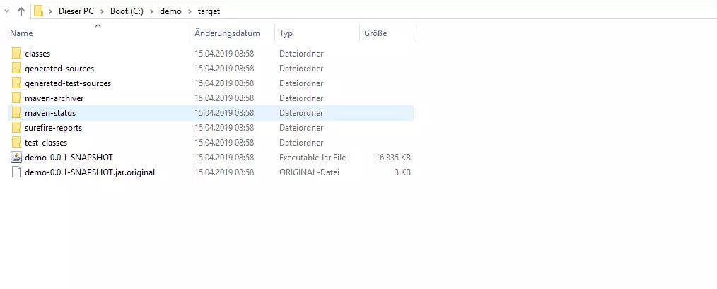717x289 pixels.
Task: Select the demo-0.0.1-SNAPSHOT jar file icon
Action: tap(16, 158)
